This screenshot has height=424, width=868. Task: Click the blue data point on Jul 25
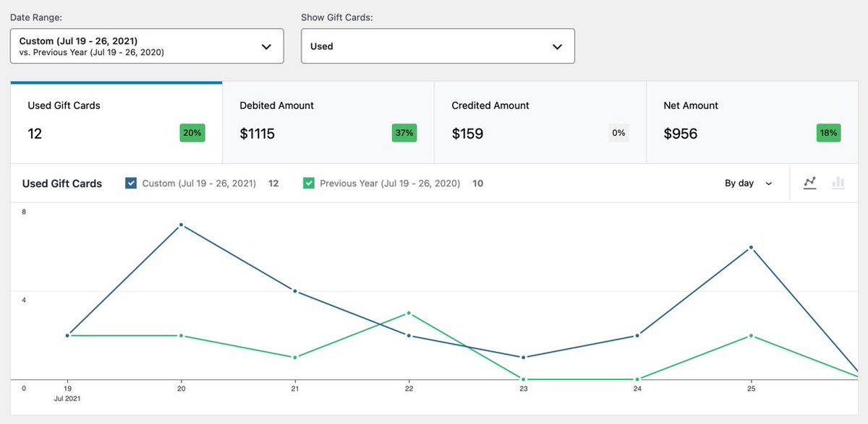coord(752,247)
